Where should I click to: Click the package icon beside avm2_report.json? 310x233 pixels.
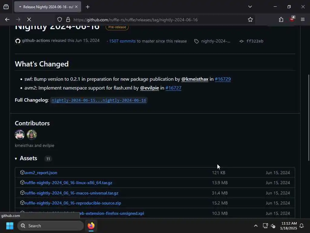22,172
